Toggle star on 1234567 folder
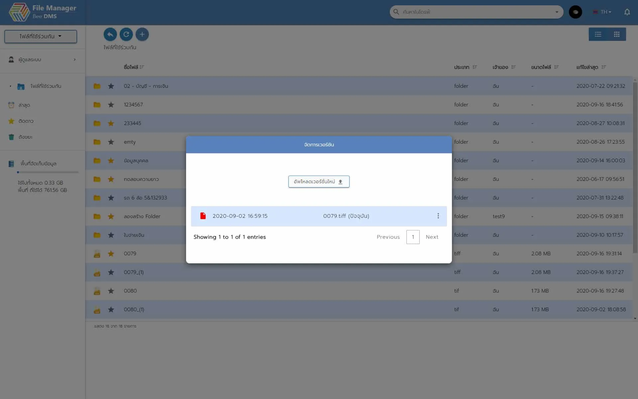 point(111,105)
